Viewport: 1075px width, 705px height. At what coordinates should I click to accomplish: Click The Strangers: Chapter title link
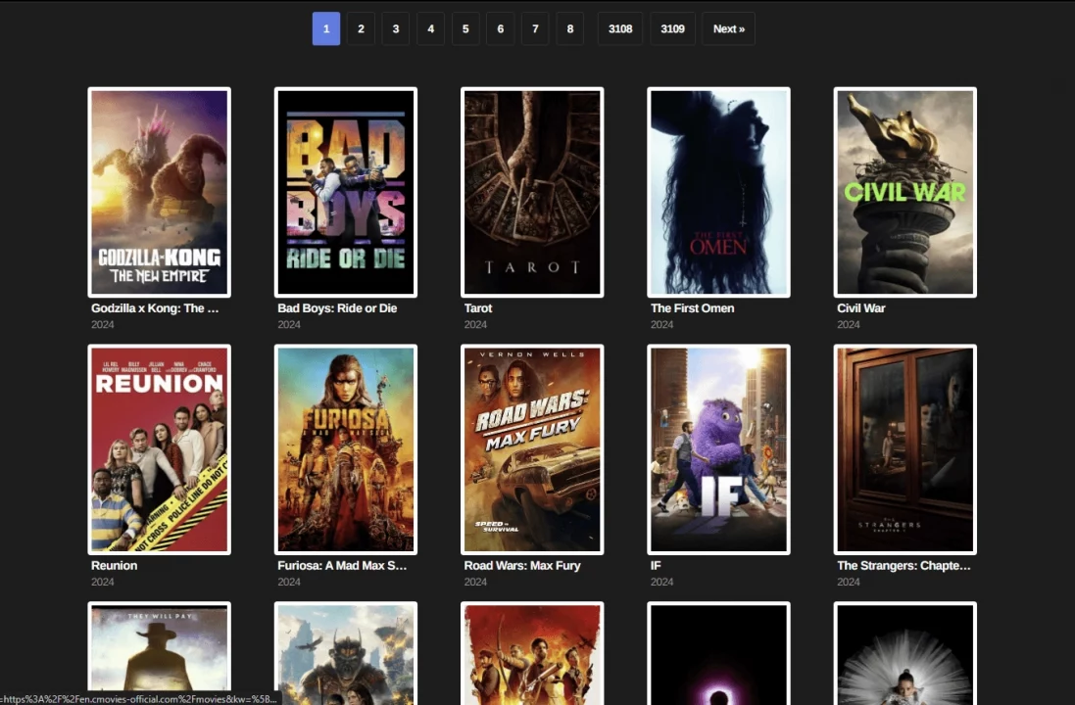tap(903, 565)
